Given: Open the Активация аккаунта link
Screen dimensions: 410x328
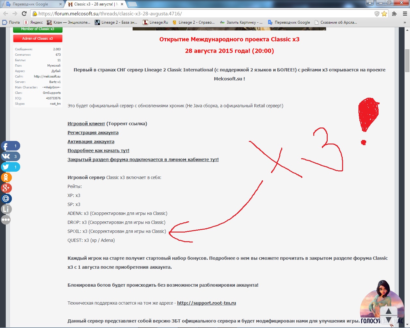Looking at the screenshot, I should [x=91, y=142].
